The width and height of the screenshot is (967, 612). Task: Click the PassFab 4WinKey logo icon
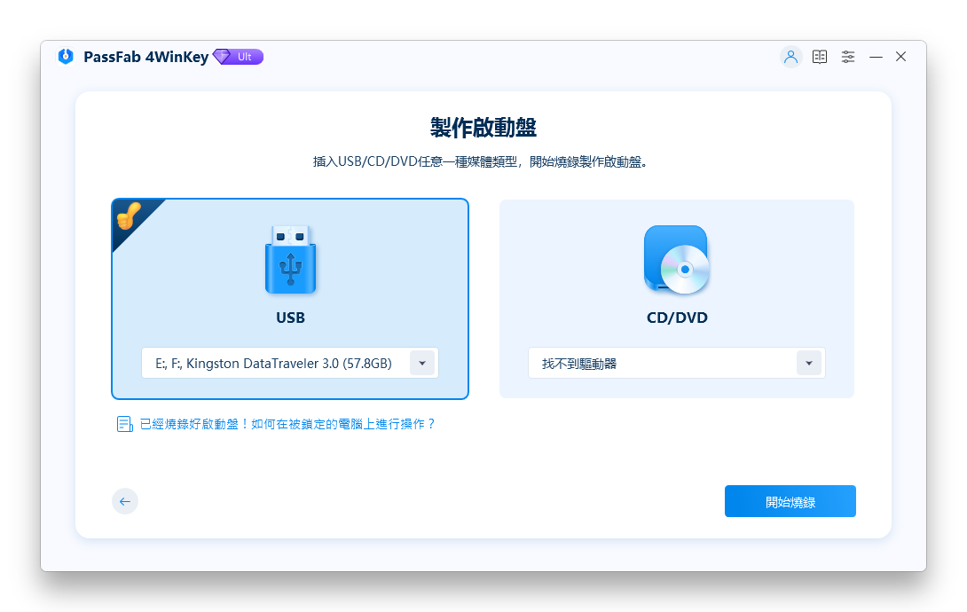(66, 57)
